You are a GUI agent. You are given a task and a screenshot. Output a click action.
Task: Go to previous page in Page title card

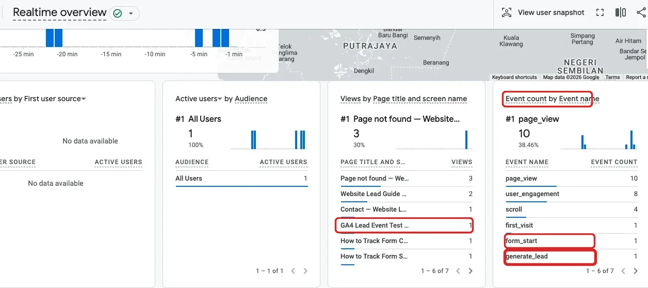point(458,271)
